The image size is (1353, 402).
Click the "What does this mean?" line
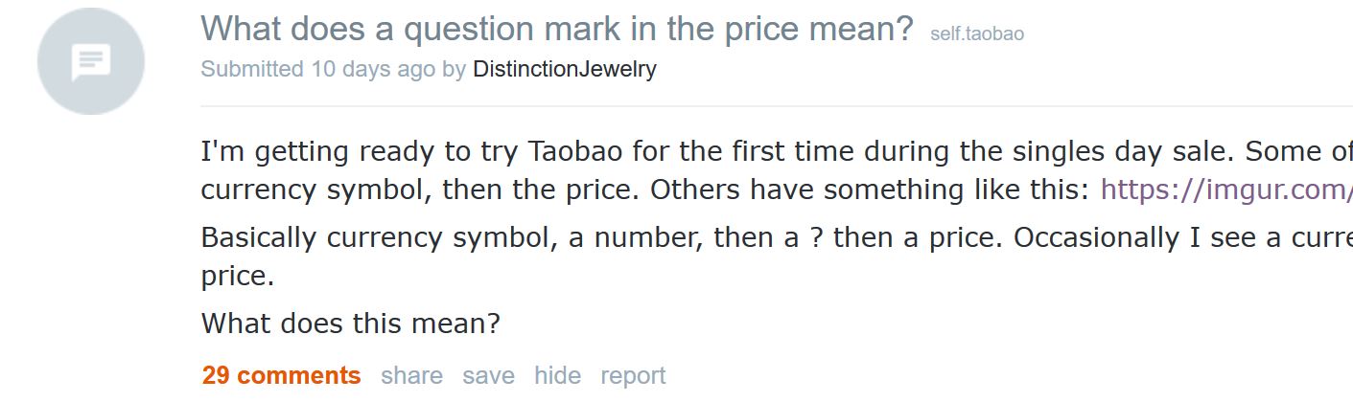click(x=350, y=324)
